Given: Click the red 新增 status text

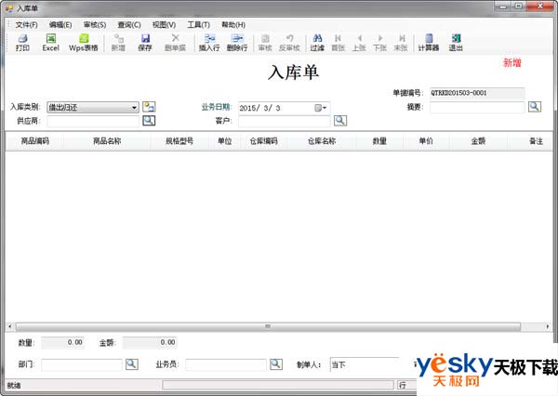Looking at the screenshot, I should click(512, 63).
